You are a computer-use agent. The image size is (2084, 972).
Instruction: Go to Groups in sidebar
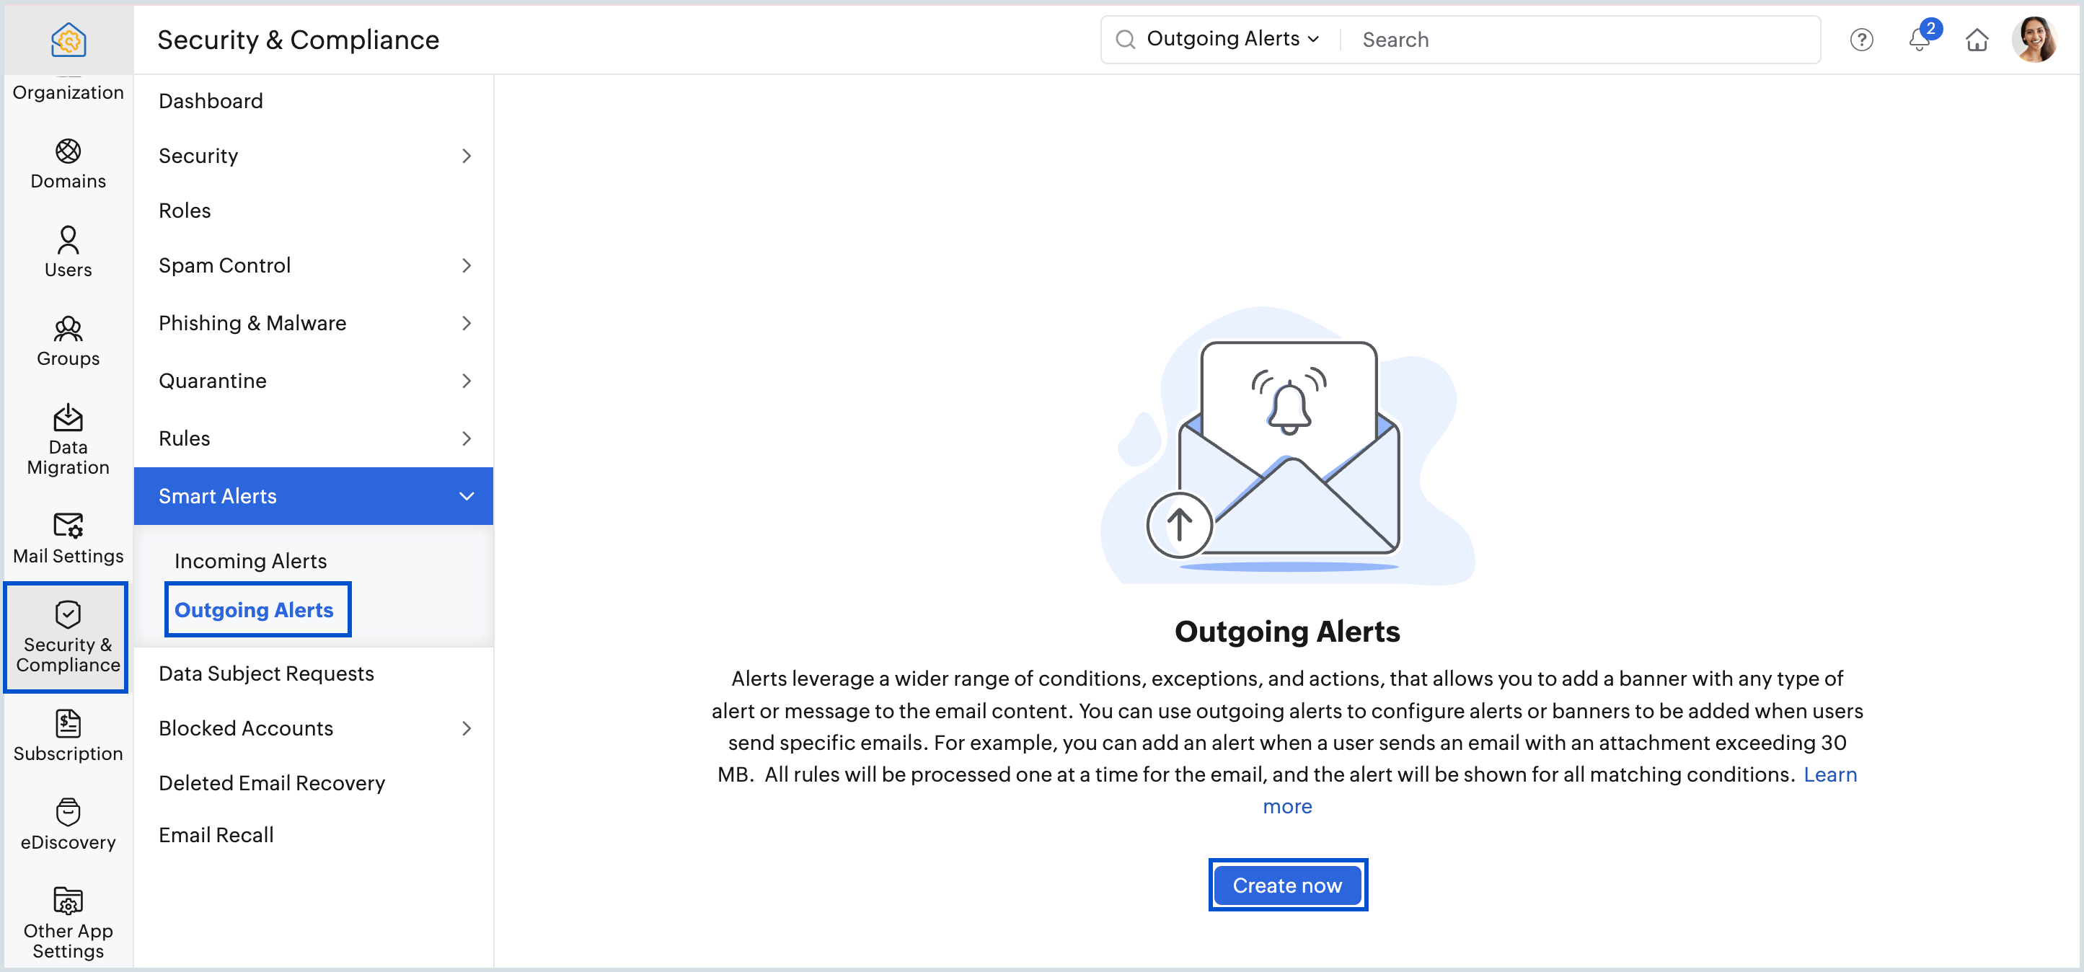coord(68,329)
